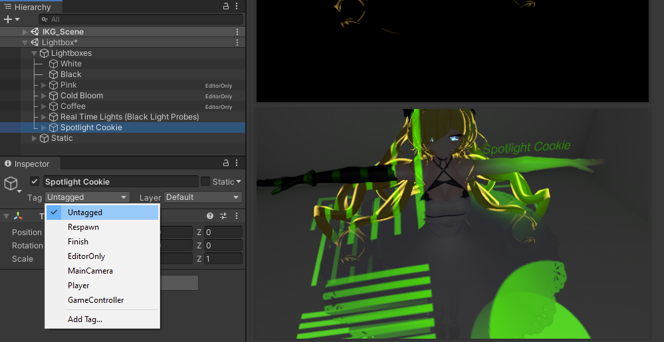Click the Position label in Transform
Viewport: 664px width, 342px height.
click(27, 232)
